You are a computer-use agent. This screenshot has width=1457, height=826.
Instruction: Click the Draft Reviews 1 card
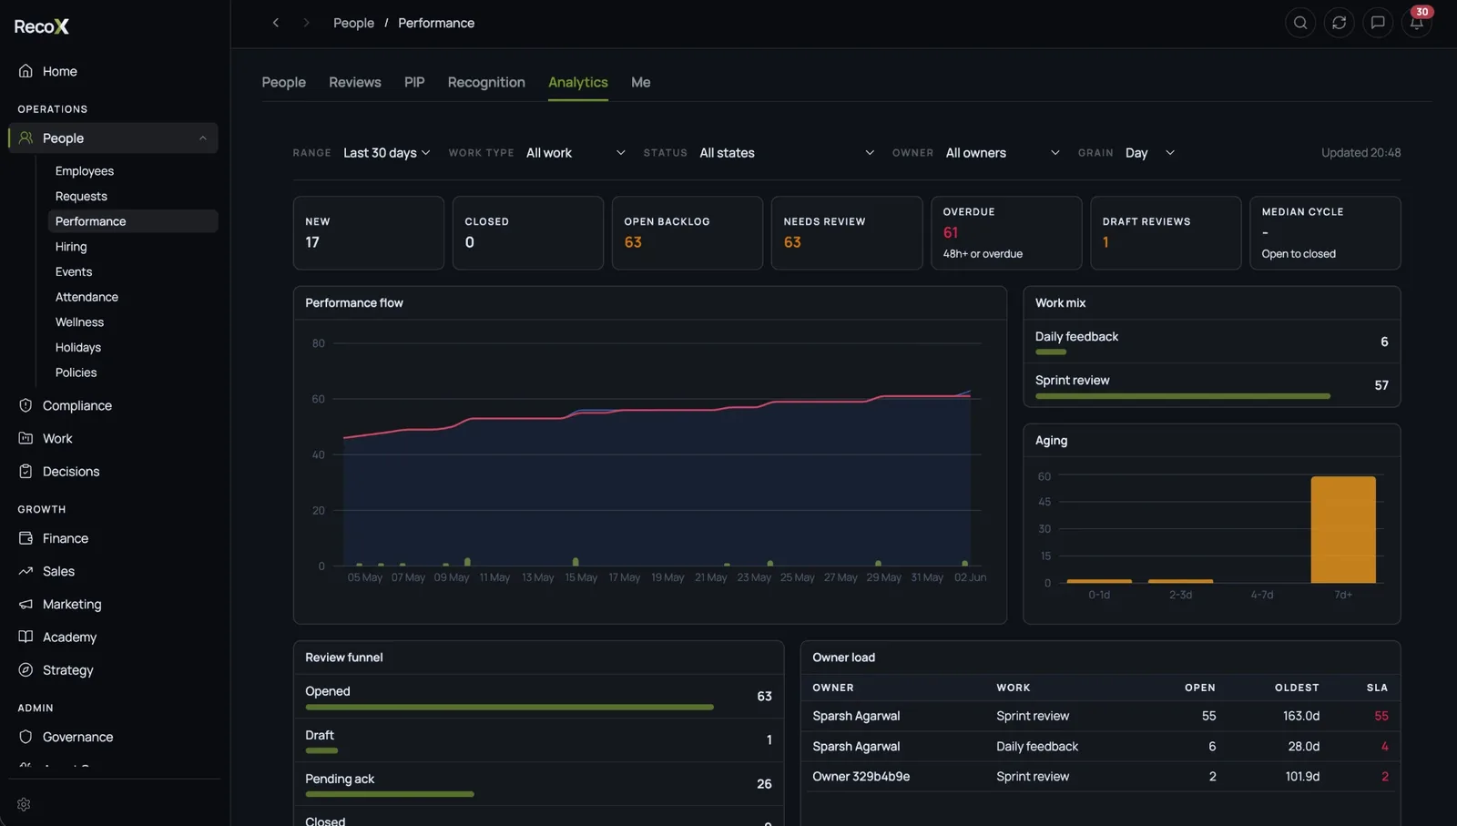pyautogui.click(x=1166, y=233)
